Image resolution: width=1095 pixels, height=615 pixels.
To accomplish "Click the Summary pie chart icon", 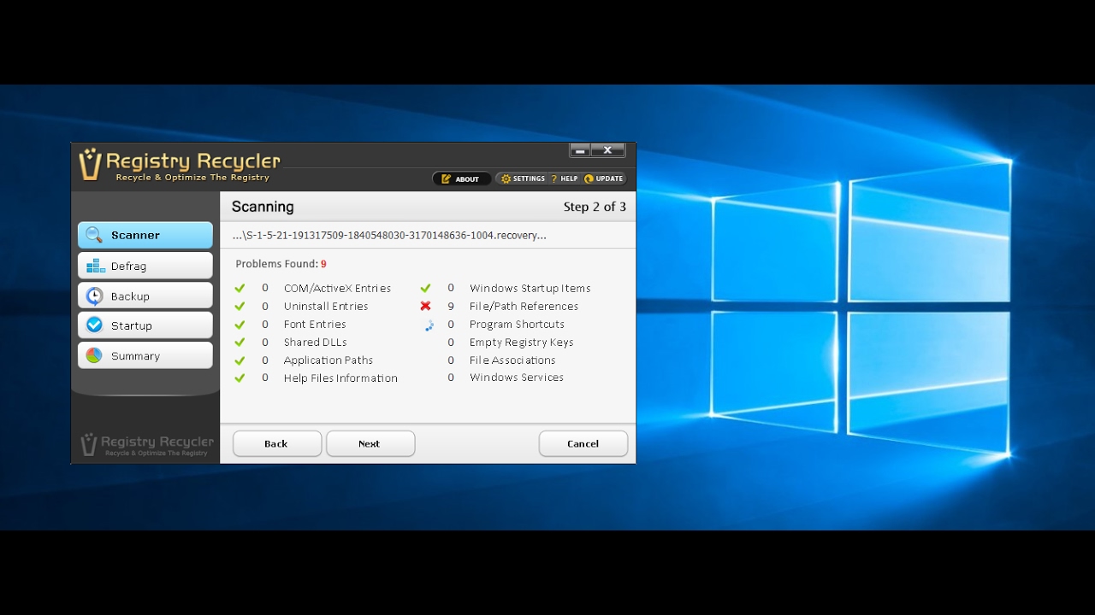I will tap(94, 355).
